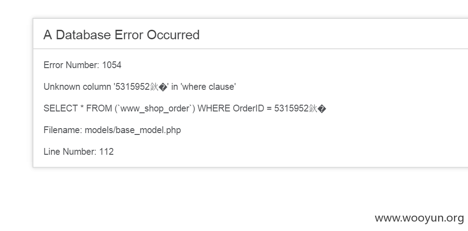Viewport: 468px width, 231px height.
Task: Click the 'Line Number:' label
Action: tap(70, 152)
